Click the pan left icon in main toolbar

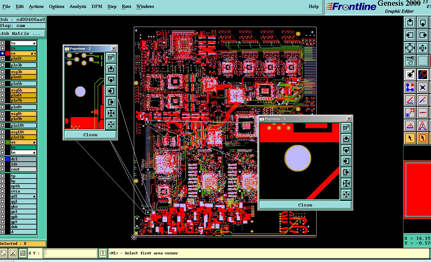coord(410,35)
